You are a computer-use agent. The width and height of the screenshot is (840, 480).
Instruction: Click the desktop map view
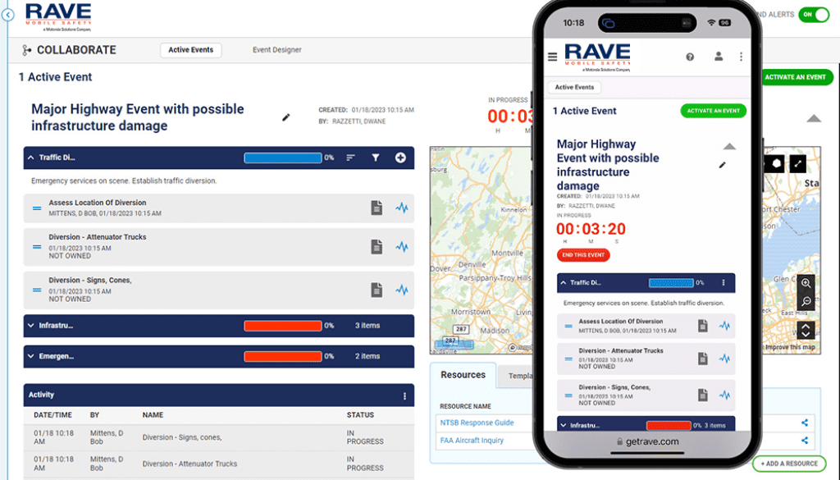click(481, 250)
